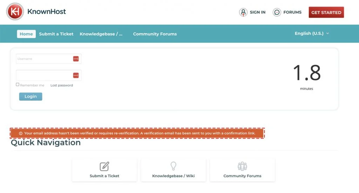Image resolution: width=359 pixels, height=193 pixels.
Task: Click the 1.8 response time number
Action: 306,73
